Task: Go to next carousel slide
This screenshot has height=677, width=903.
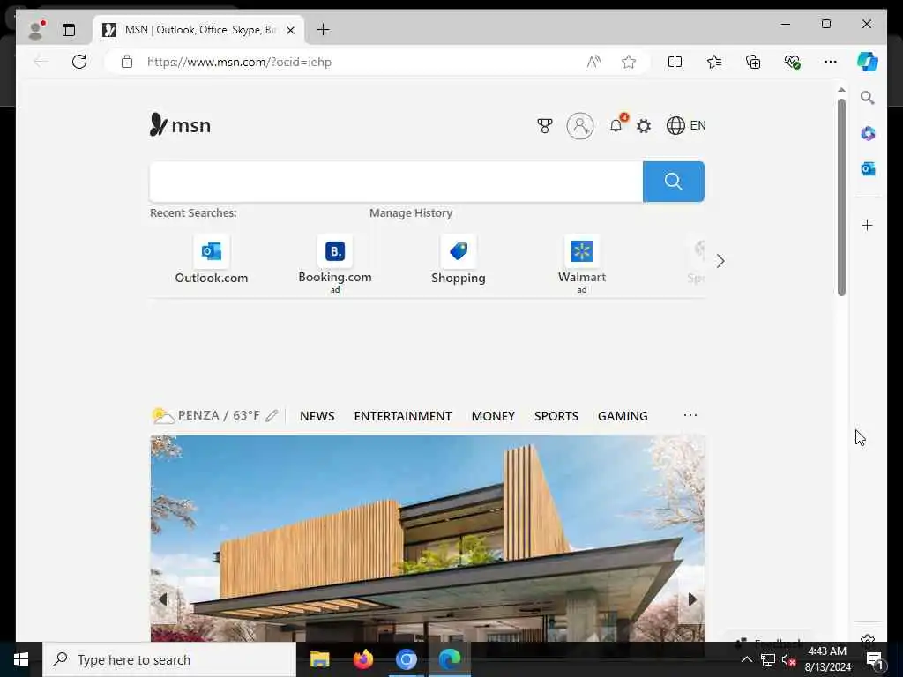Action: [x=691, y=599]
